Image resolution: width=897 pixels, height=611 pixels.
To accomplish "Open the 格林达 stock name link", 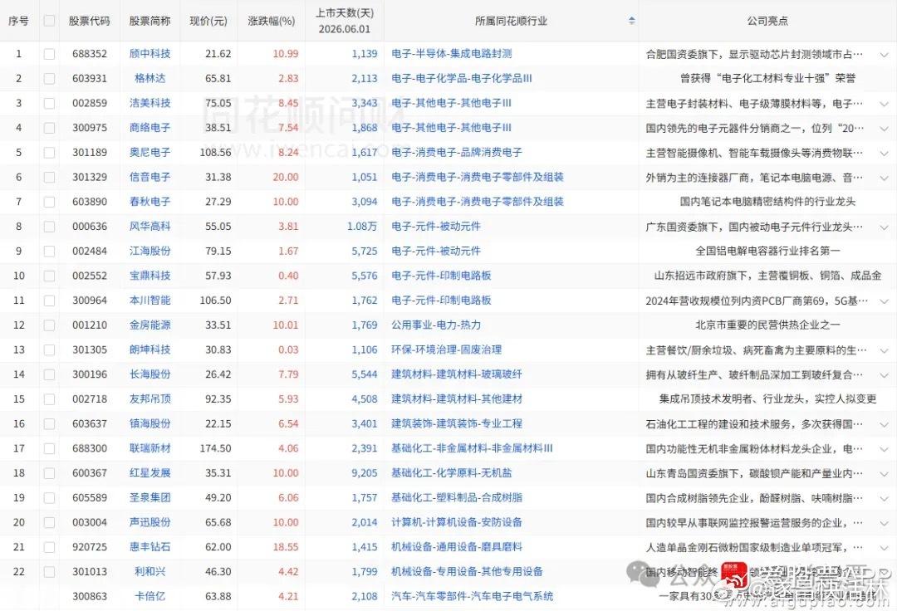I will click(149, 78).
